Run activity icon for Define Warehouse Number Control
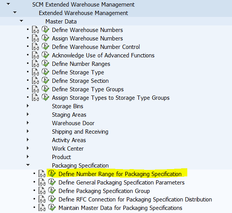 tap(45, 46)
